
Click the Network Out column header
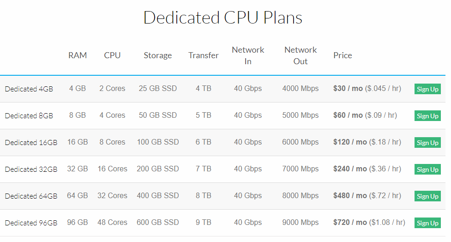click(301, 55)
